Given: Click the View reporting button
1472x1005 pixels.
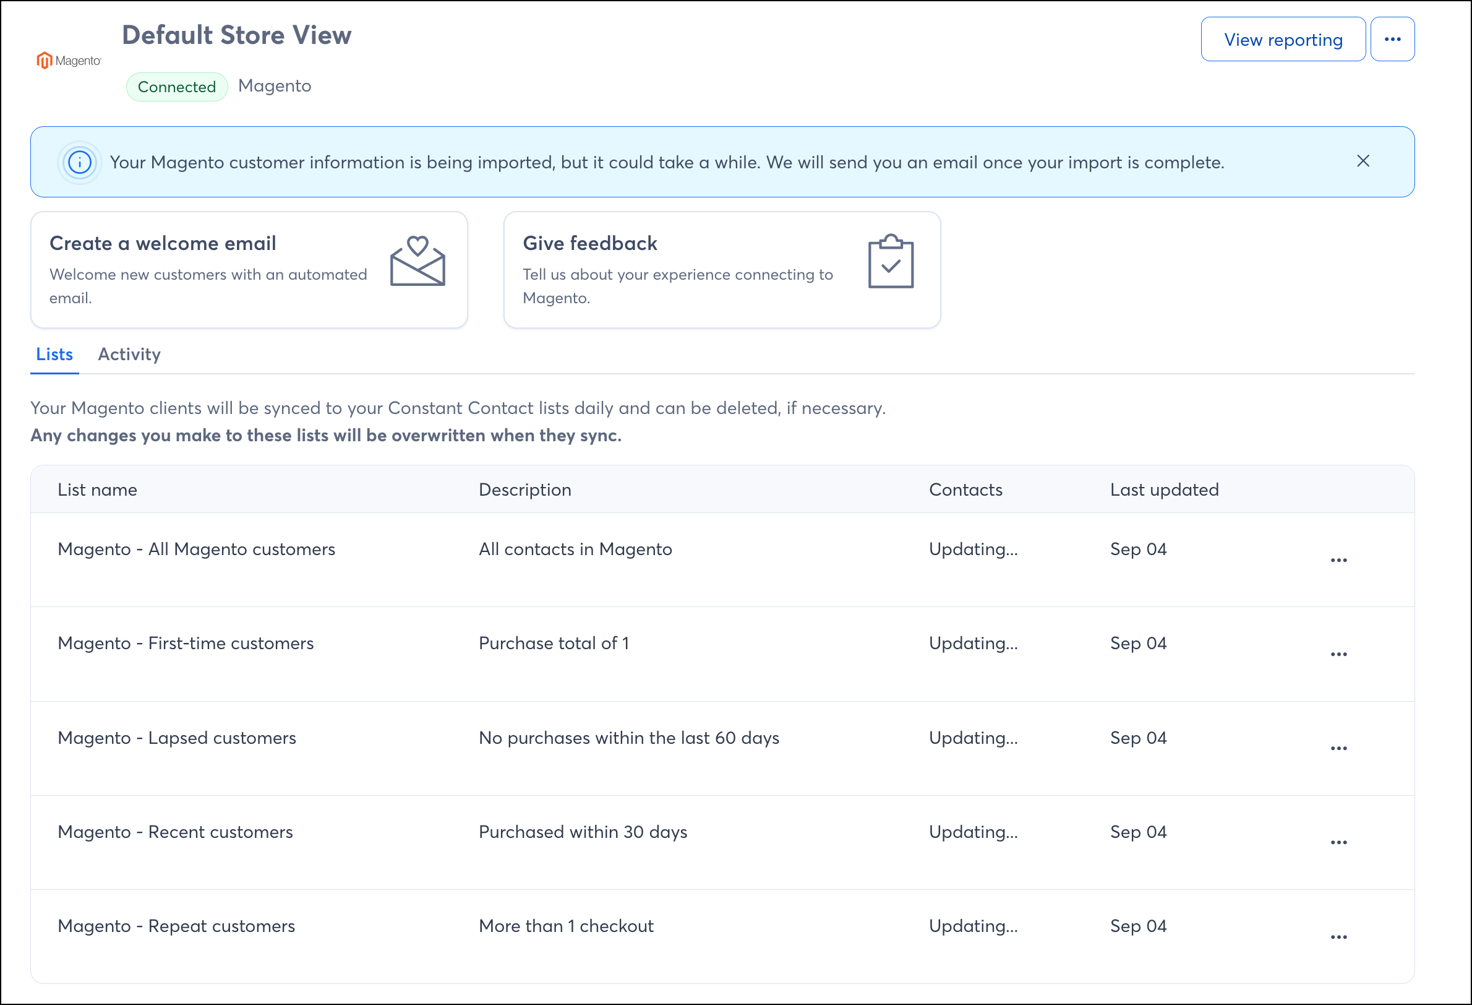Looking at the screenshot, I should (1283, 39).
